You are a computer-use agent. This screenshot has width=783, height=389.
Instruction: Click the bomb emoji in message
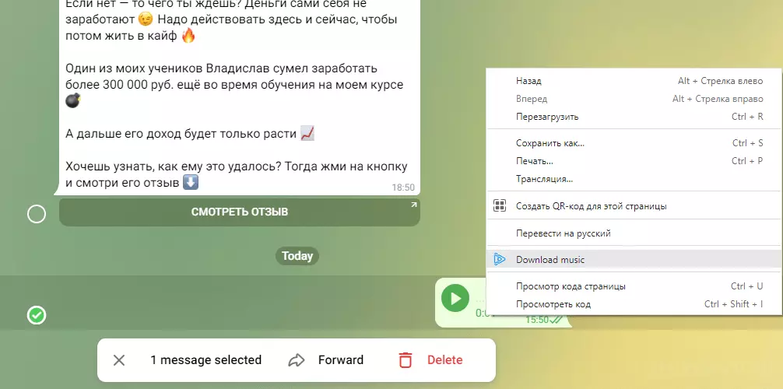click(73, 101)
